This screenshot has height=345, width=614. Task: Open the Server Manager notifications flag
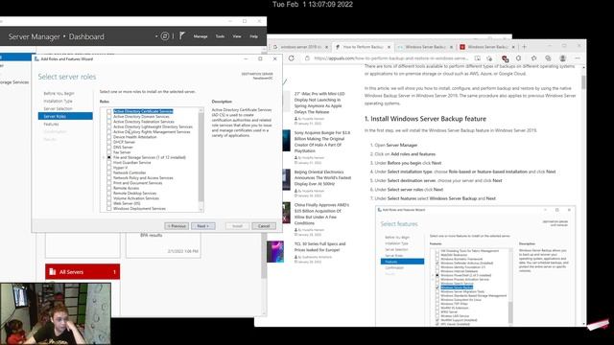pos(181,36)
